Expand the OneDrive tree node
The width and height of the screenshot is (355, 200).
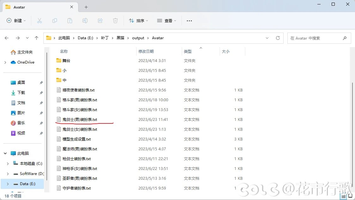pos(5,62)
